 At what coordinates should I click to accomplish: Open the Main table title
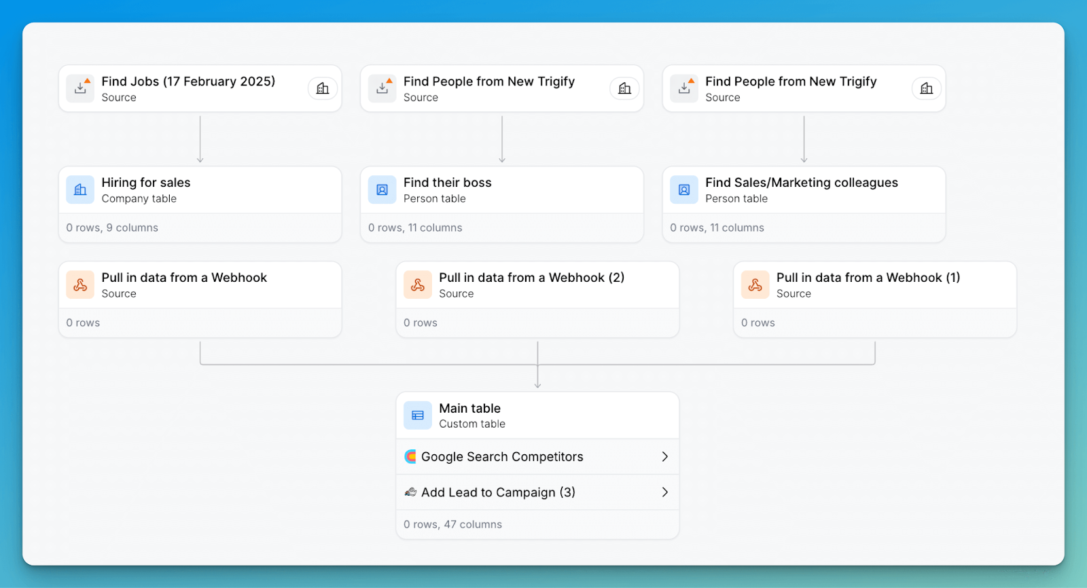(469, 408)
